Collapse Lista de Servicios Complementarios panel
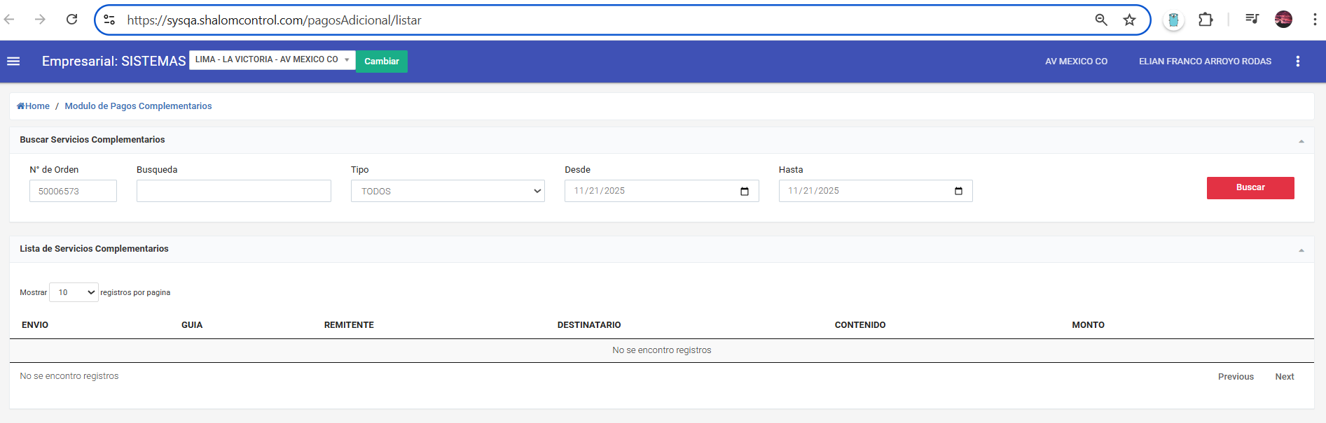Screen dimensions: 1326x423 1301,250
